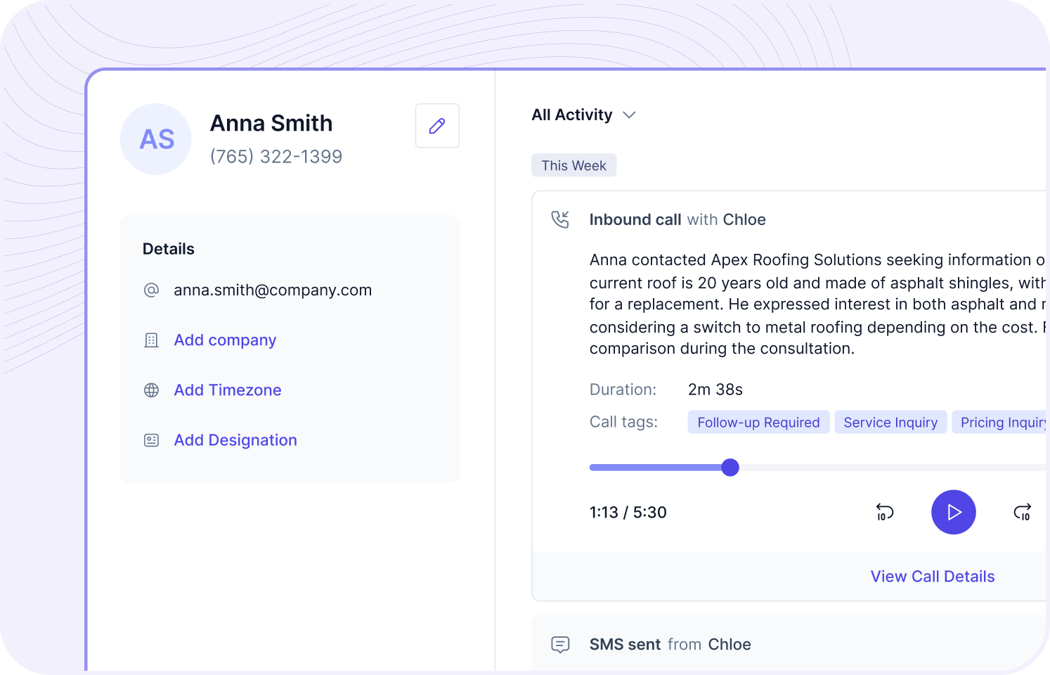The height and width of the screenshot is (675, 1050).
Task: Rewind the recording 10 seconds
Action: coord(884,513)
